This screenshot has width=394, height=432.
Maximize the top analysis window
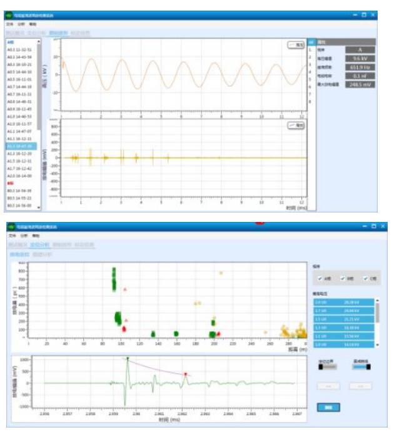(364, 15)
